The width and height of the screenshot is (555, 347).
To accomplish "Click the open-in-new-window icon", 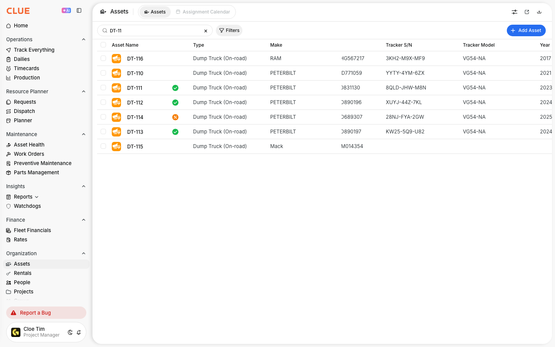I will [527, 12].
